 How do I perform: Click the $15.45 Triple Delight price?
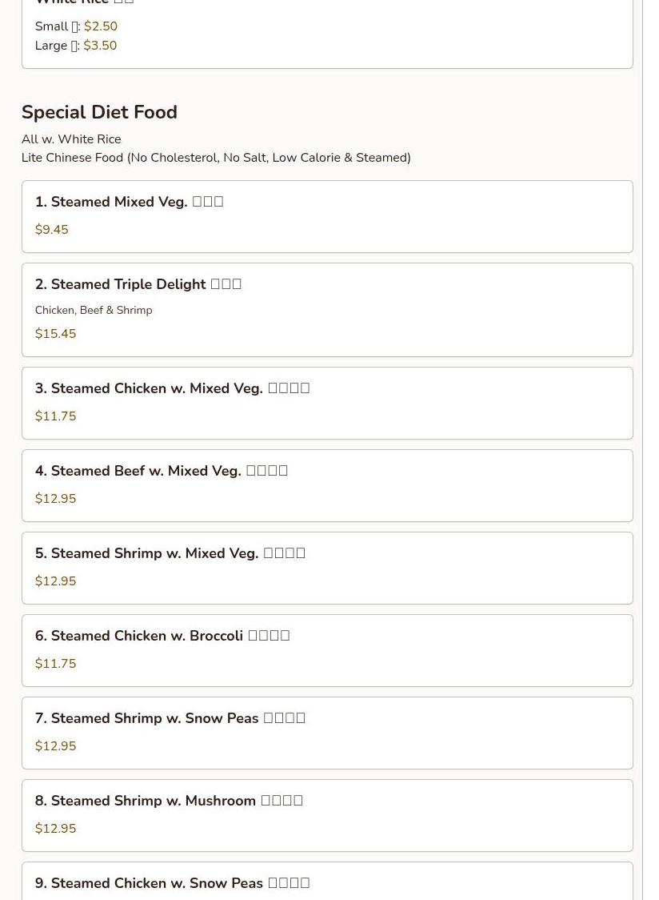56,333
